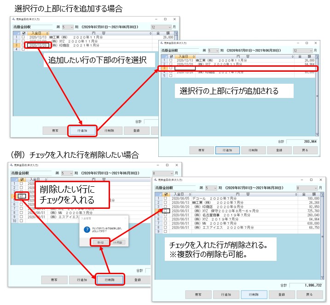Click 合計 field showing 203,964
This screenshot has height=305, width=330.
(x=302, y=142)
